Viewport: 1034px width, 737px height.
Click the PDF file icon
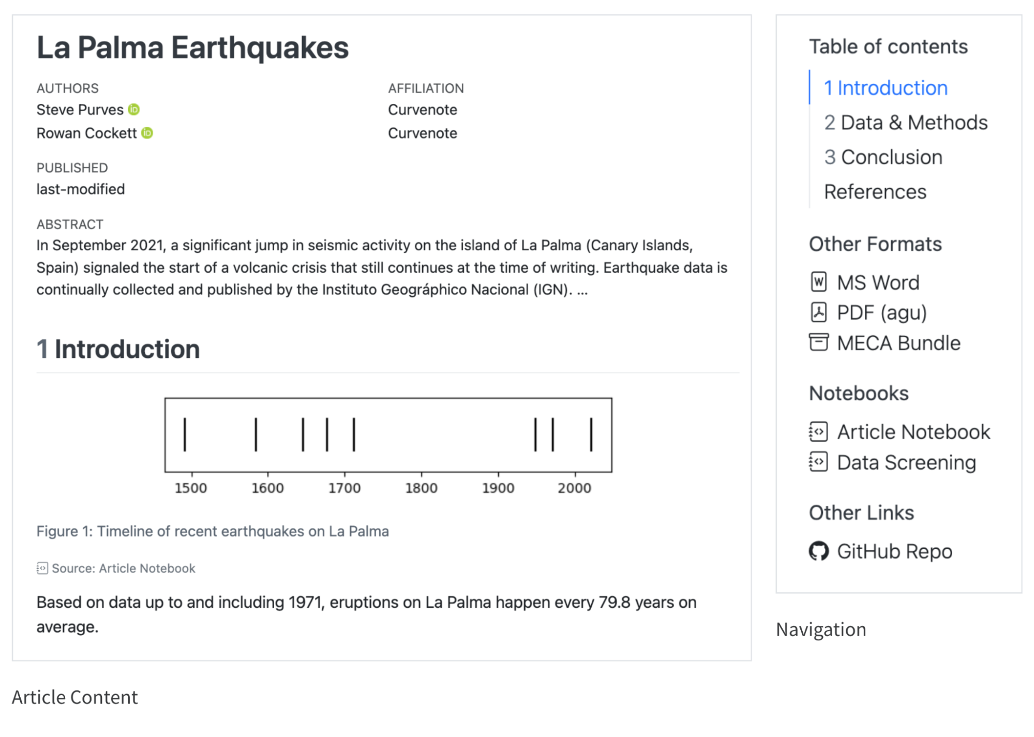tap(818, 312)
